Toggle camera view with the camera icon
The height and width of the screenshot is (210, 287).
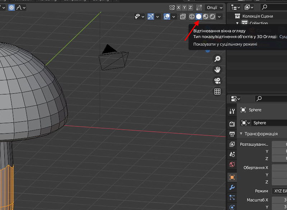(x=217, y=81)
